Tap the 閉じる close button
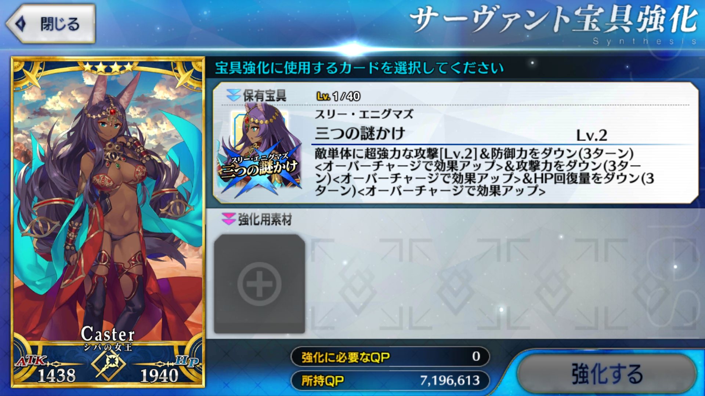705x396 pixels. tap(51, 24)
